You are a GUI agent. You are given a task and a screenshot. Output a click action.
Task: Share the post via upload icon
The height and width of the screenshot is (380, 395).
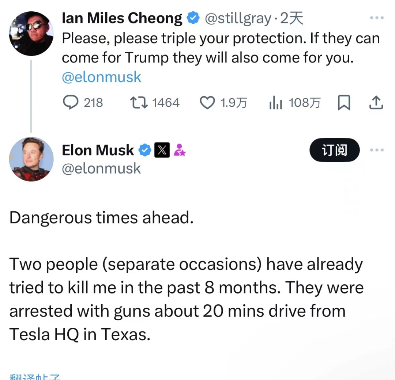(376, 103)
